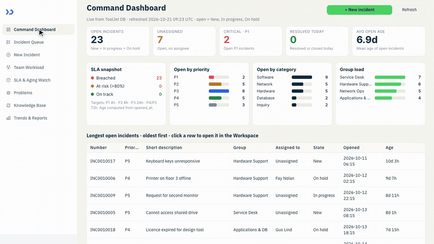Click the Problems bug icon
Image resolution: width=434 pixels, height=244 pixels.
point(8,93)
